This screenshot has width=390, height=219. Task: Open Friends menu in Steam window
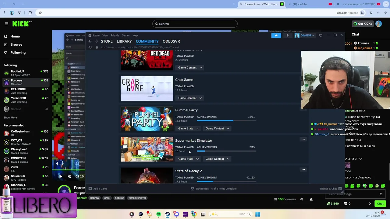(x=115, y=36)
